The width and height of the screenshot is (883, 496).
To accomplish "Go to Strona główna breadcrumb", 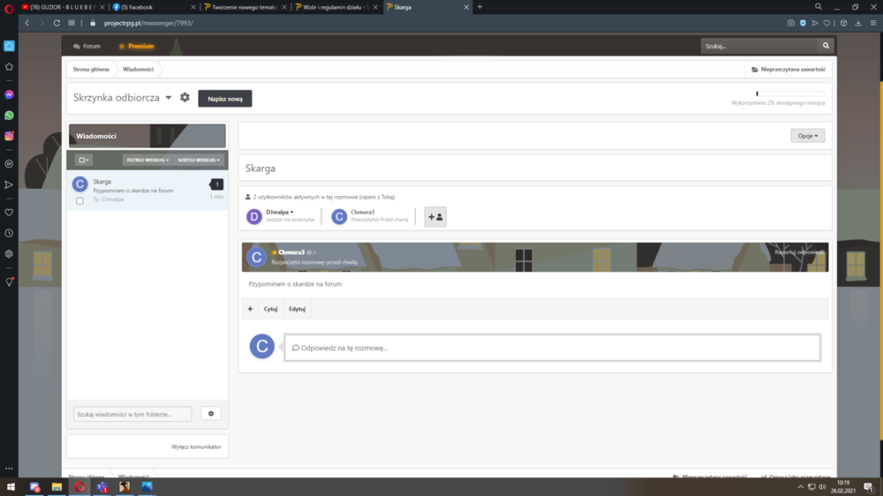I will click(91, 69).
